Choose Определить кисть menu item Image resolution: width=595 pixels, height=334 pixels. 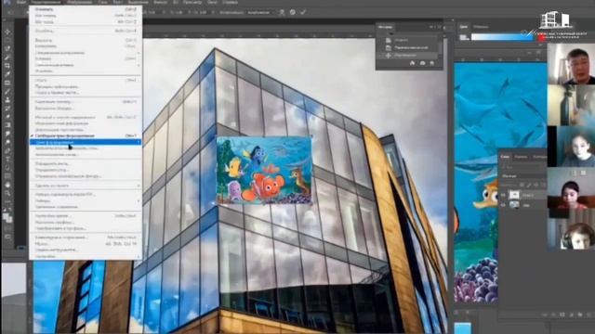[x=86, y=164]
